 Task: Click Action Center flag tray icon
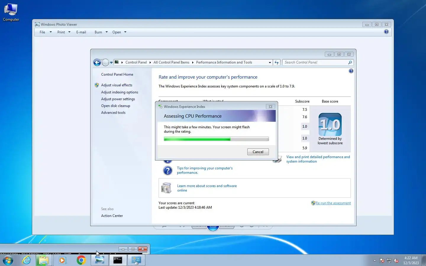[x=382, y=260]
